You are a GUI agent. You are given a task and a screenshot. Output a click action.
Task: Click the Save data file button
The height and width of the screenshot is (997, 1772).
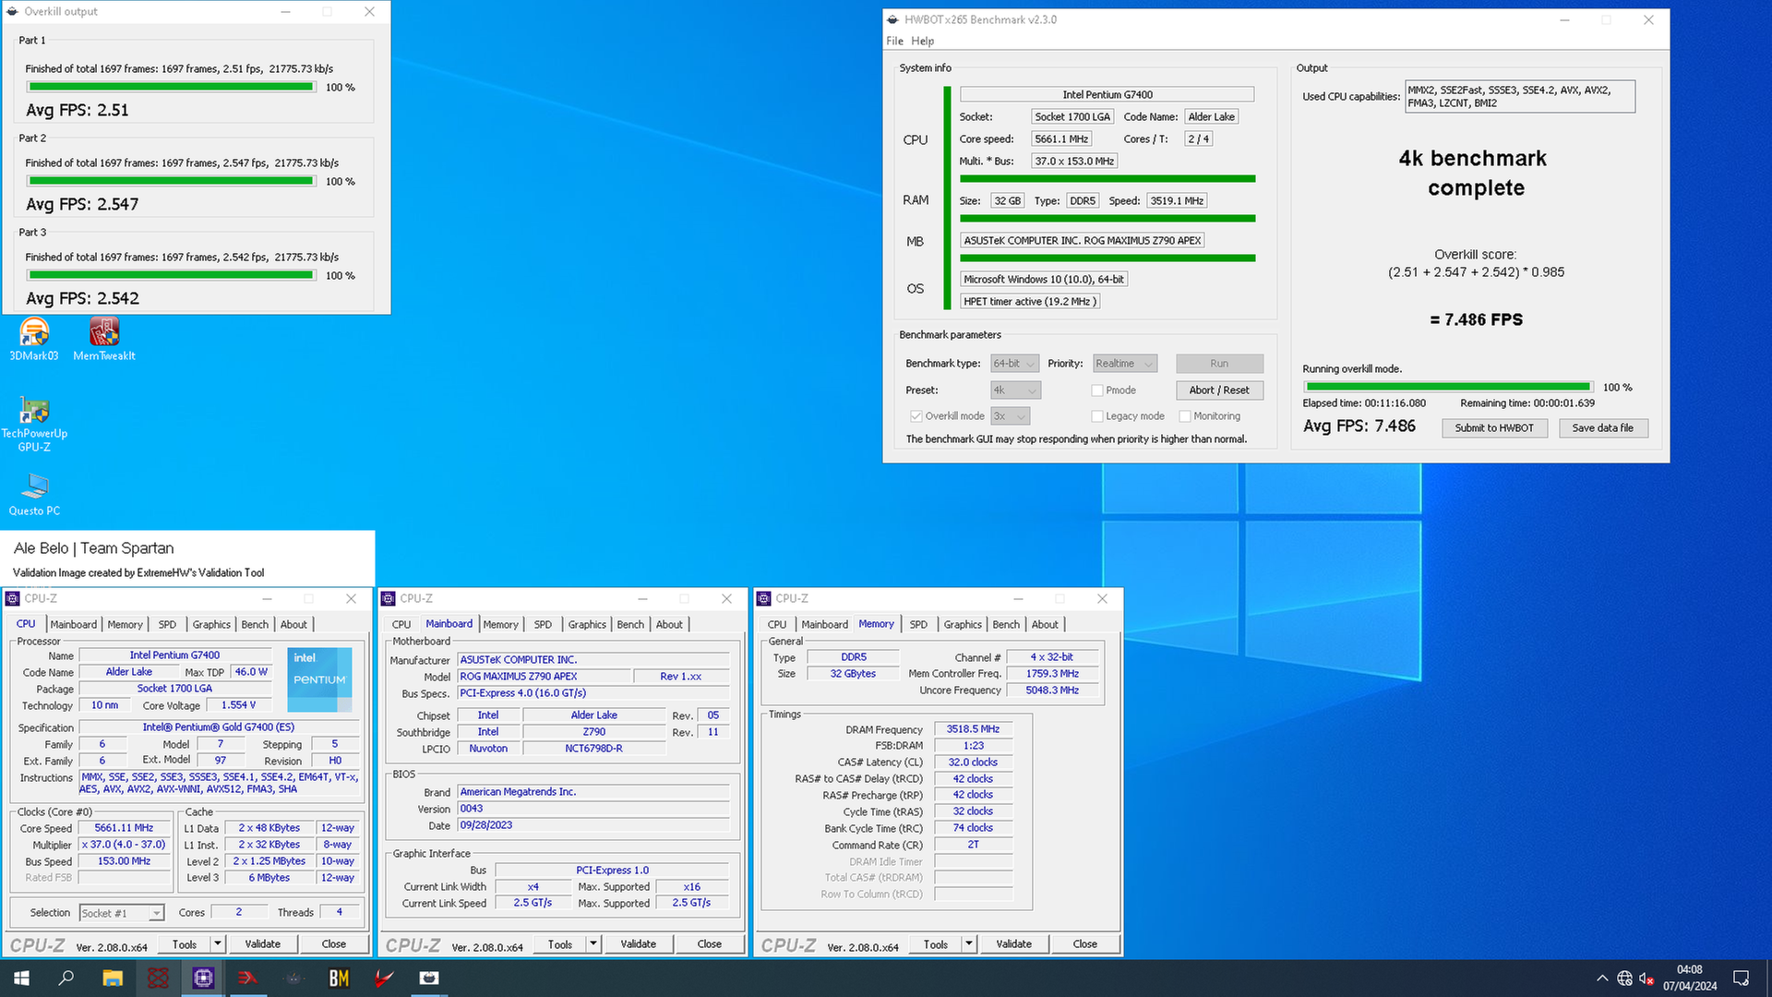(x=1602, y=428)
